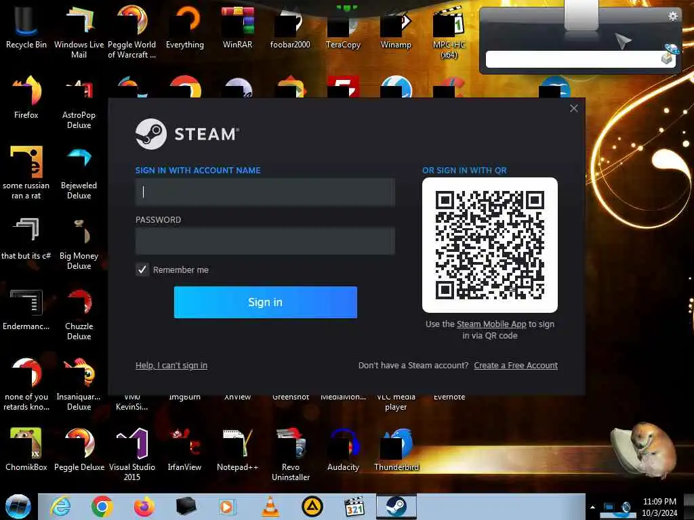
Task: Open the ChomikBox desktop icon
Action: 26,450
